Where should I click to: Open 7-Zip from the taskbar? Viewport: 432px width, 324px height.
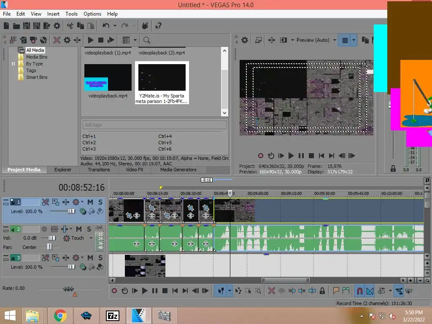coord(112,316)
